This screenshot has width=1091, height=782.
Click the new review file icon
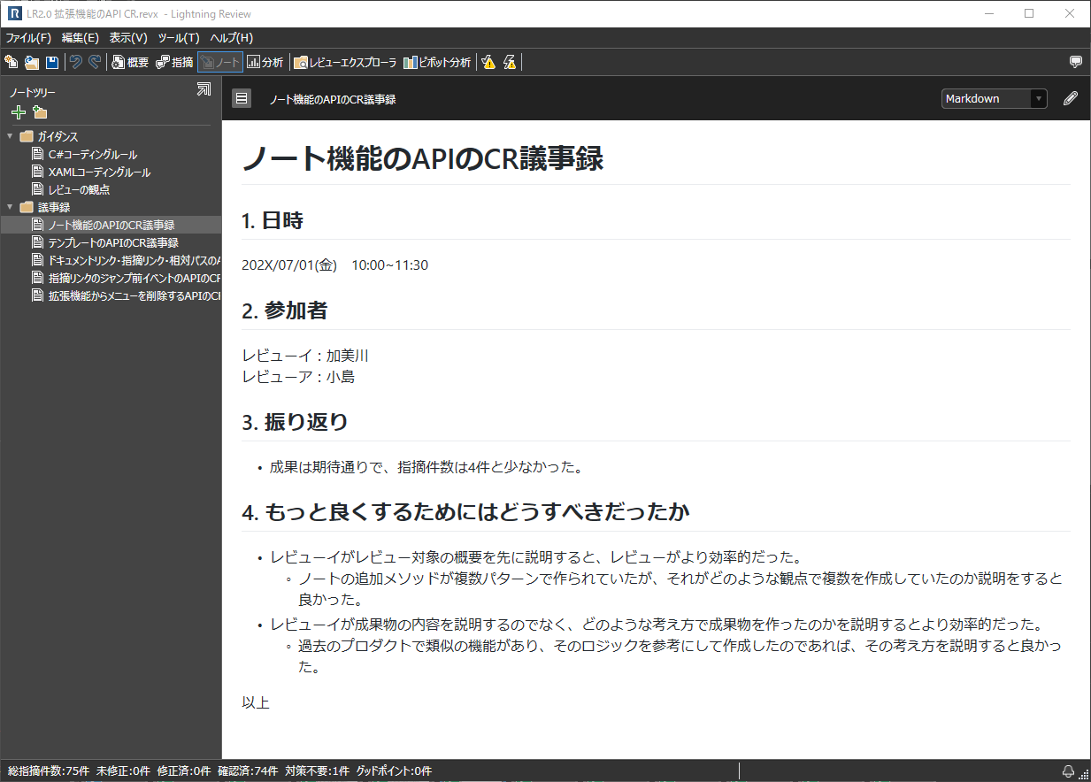(x=11, y=62)
